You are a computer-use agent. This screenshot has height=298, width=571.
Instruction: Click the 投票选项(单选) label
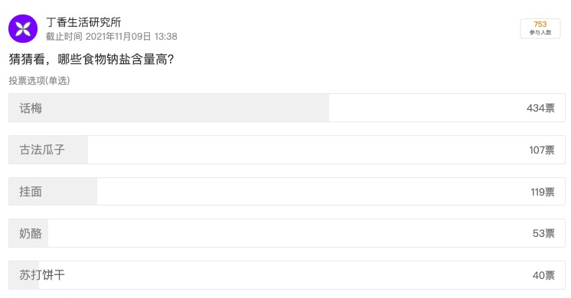click(39, 80)
